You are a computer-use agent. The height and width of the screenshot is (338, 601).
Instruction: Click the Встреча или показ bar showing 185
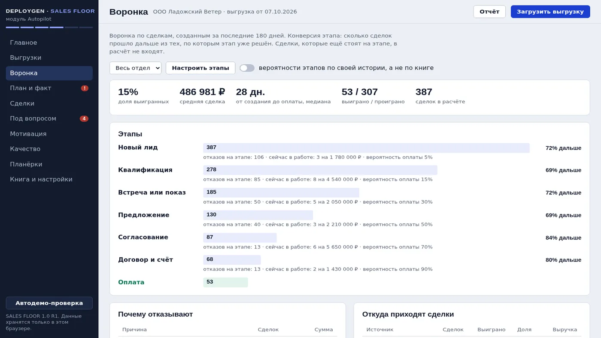[281, 192]
